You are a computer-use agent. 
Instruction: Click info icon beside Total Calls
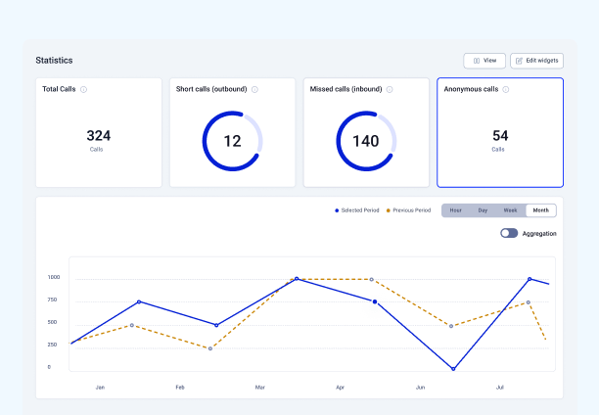(x=83, y=89)
